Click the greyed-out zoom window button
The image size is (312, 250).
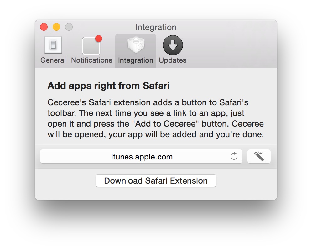tap(69, 27)
